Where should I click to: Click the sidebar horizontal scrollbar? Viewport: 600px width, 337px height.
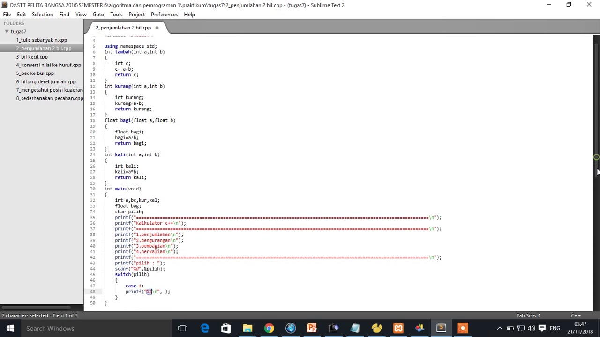pyautogui.click(x=35, y=308)
